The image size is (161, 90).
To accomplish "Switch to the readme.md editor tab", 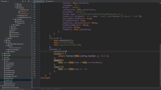I will [50, 1].
